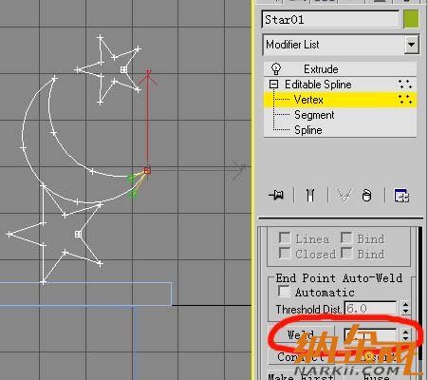Enable the Automatic auto-weld checkbox
This screenshot has width=428, height=380.
(284, 292)
